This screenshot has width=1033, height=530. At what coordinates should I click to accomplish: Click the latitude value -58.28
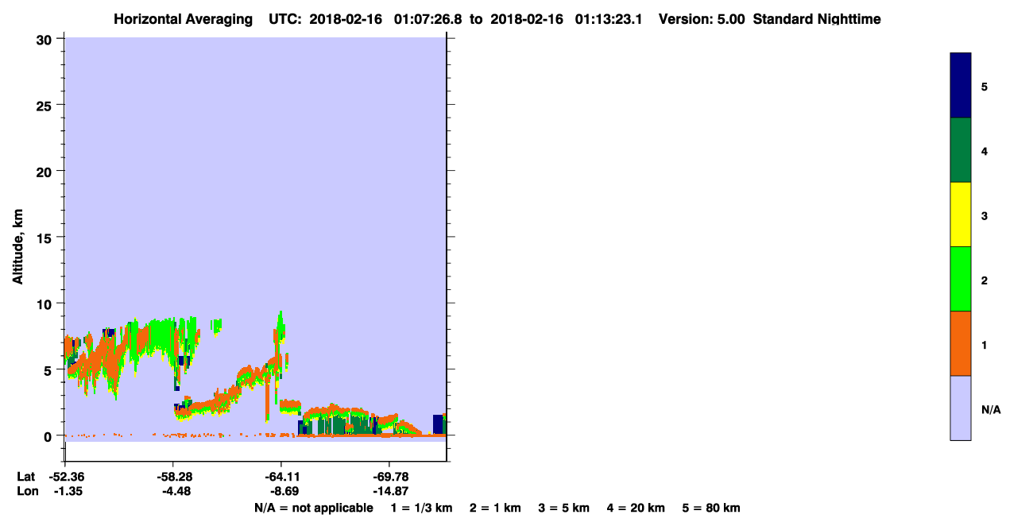(173, 477)
